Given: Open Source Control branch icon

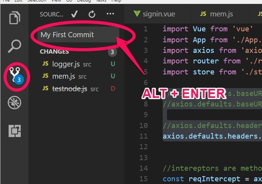Looking at the screenshot, I should pyautogui.click(x=16, y=76).
